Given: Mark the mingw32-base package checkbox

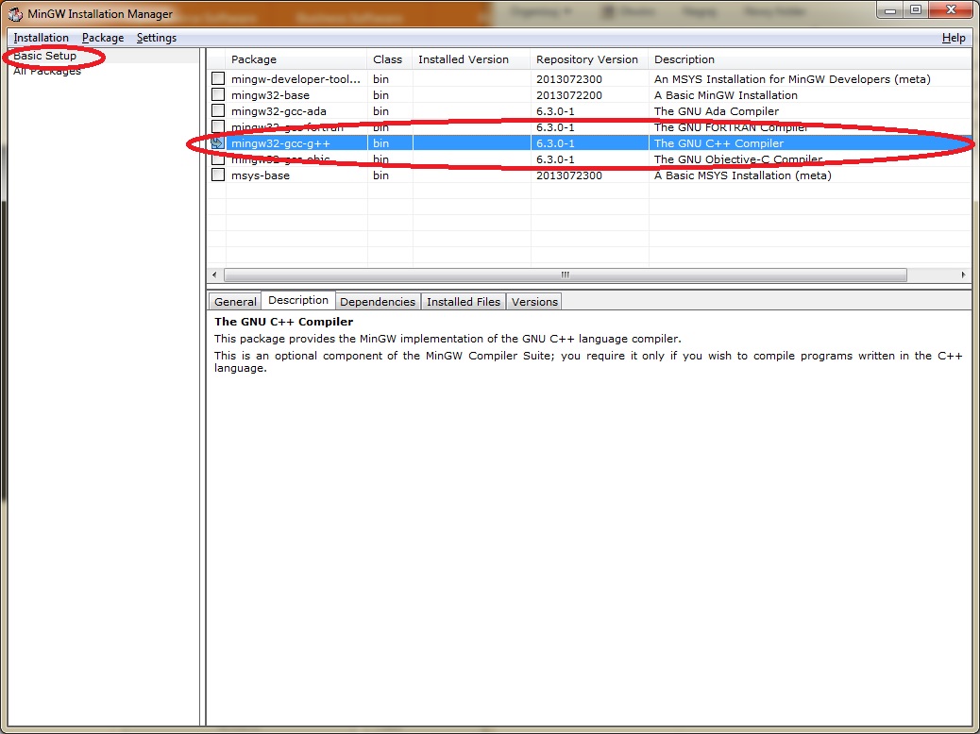Looking at the screenshot, I should pos(217,95).
